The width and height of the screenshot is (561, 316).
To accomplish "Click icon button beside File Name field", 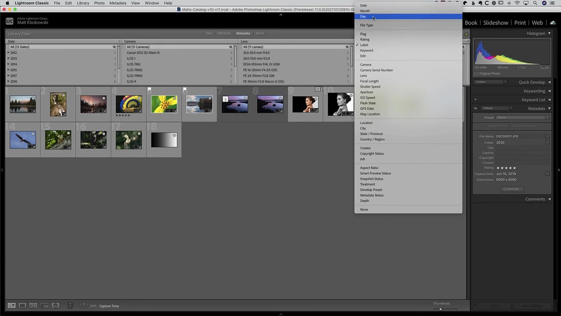I will [547, 136].
